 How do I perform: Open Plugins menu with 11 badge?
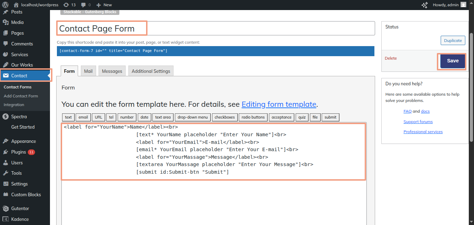[18, 152]
